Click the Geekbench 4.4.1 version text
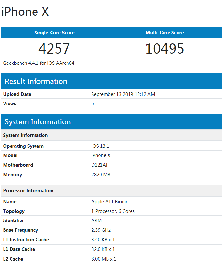Viewport: 223px width, 267px height. pos(39,63)
